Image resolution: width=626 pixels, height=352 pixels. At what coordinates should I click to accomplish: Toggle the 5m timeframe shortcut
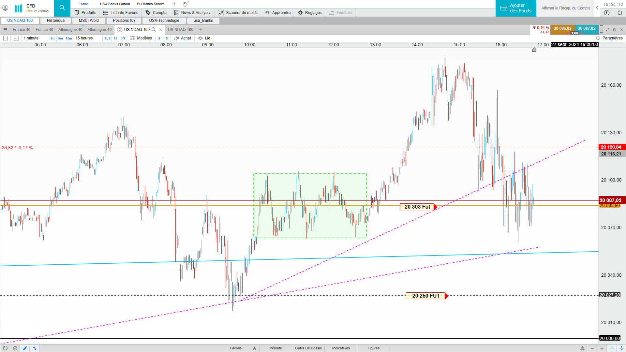(x=60, y=38)
